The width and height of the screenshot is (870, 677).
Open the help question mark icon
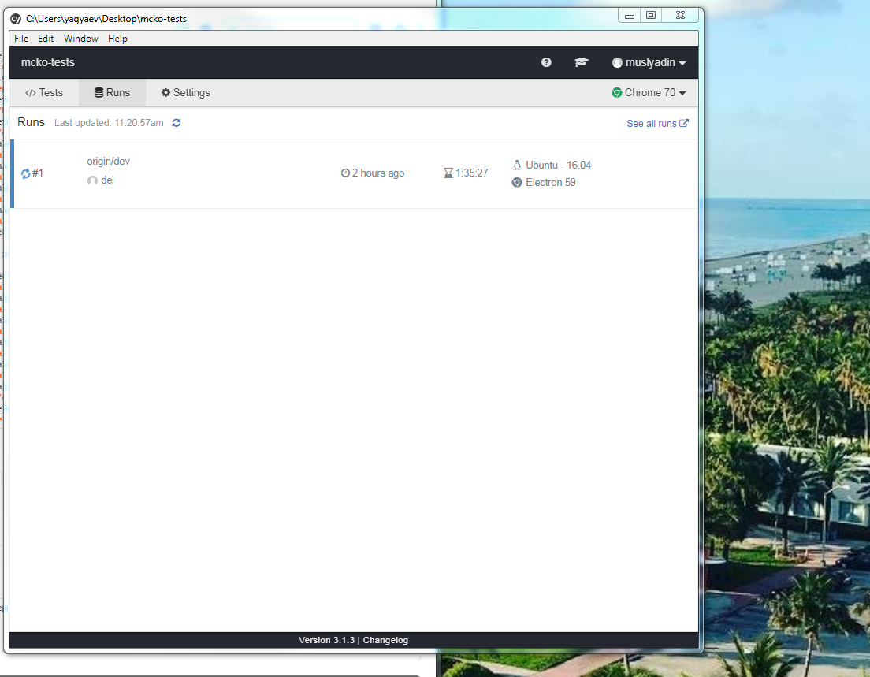[x=545, y=61]
